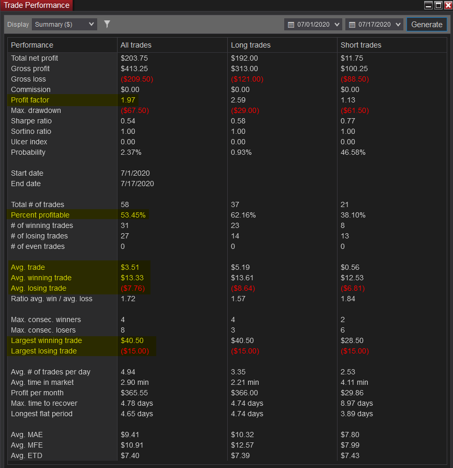Maximize the Trade Performance window

click(x=438, y=5)
